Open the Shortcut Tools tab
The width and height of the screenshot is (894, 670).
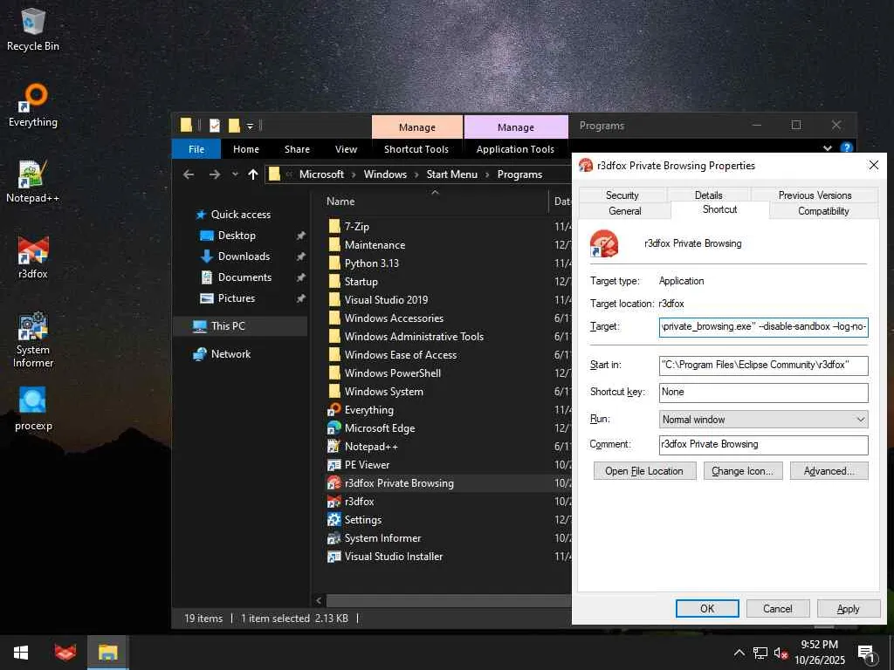coord(416,148)
